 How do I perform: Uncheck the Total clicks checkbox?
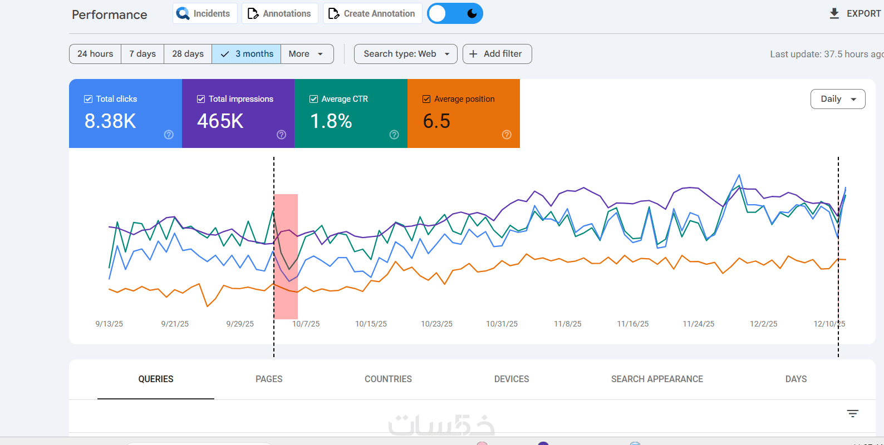point(88,99)
